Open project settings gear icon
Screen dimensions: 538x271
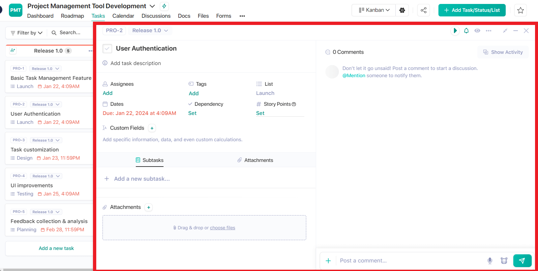tap(402, 10)
